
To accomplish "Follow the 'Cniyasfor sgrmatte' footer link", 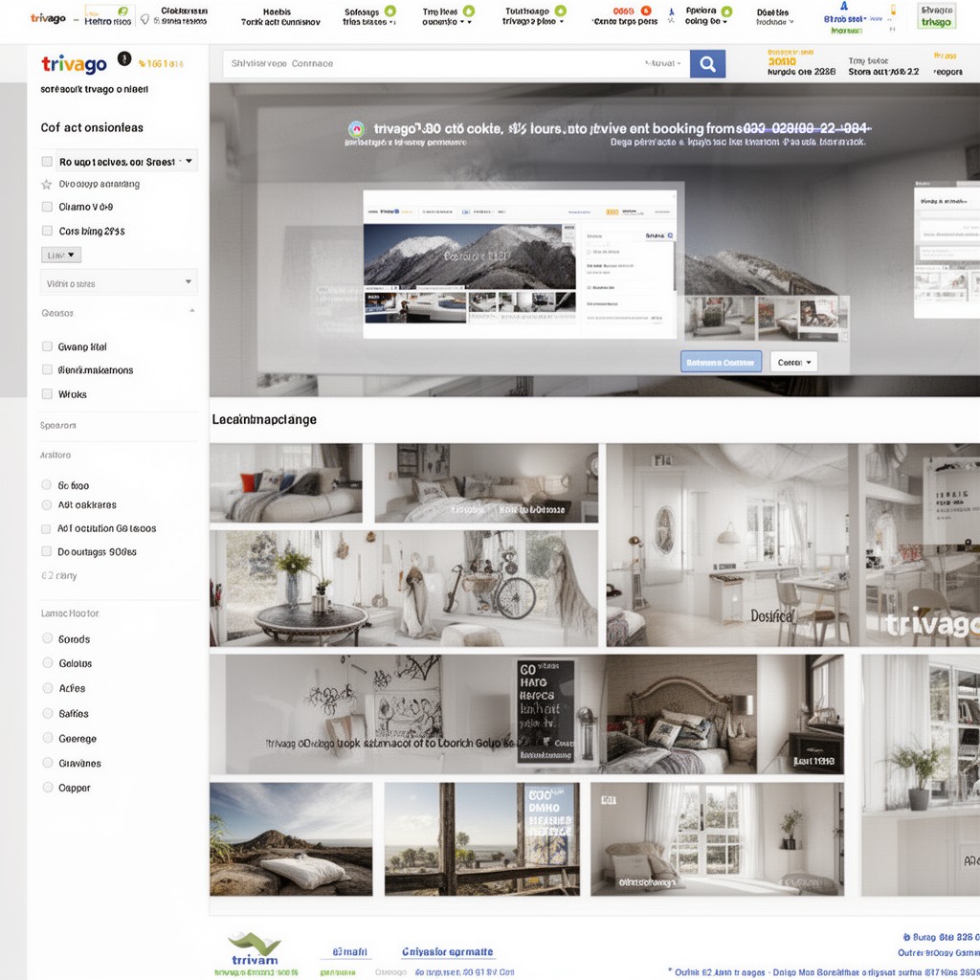I will (448, 952).
